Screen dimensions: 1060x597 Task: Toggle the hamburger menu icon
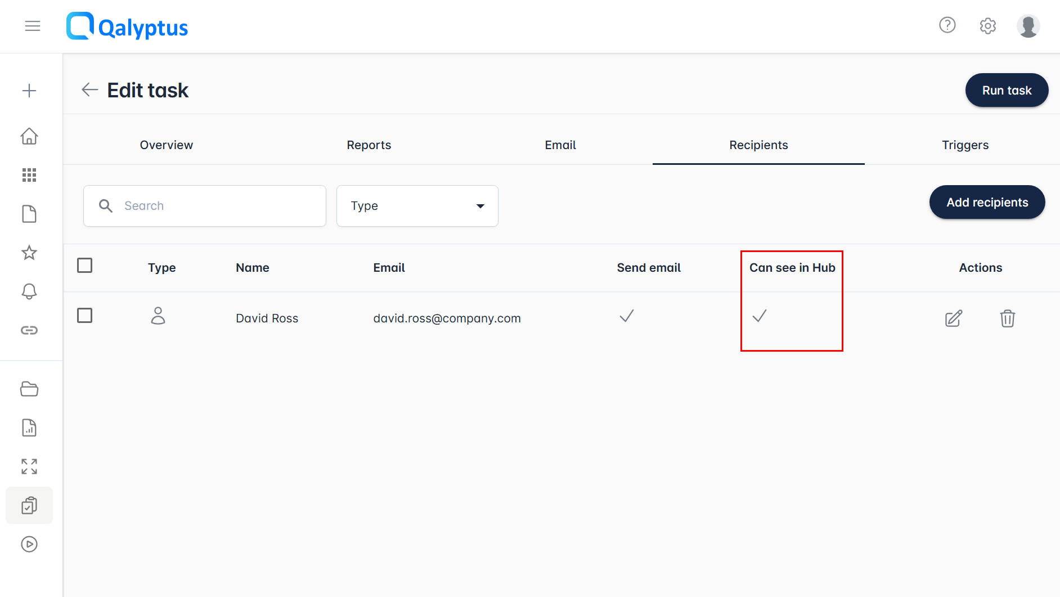[33, 26]
